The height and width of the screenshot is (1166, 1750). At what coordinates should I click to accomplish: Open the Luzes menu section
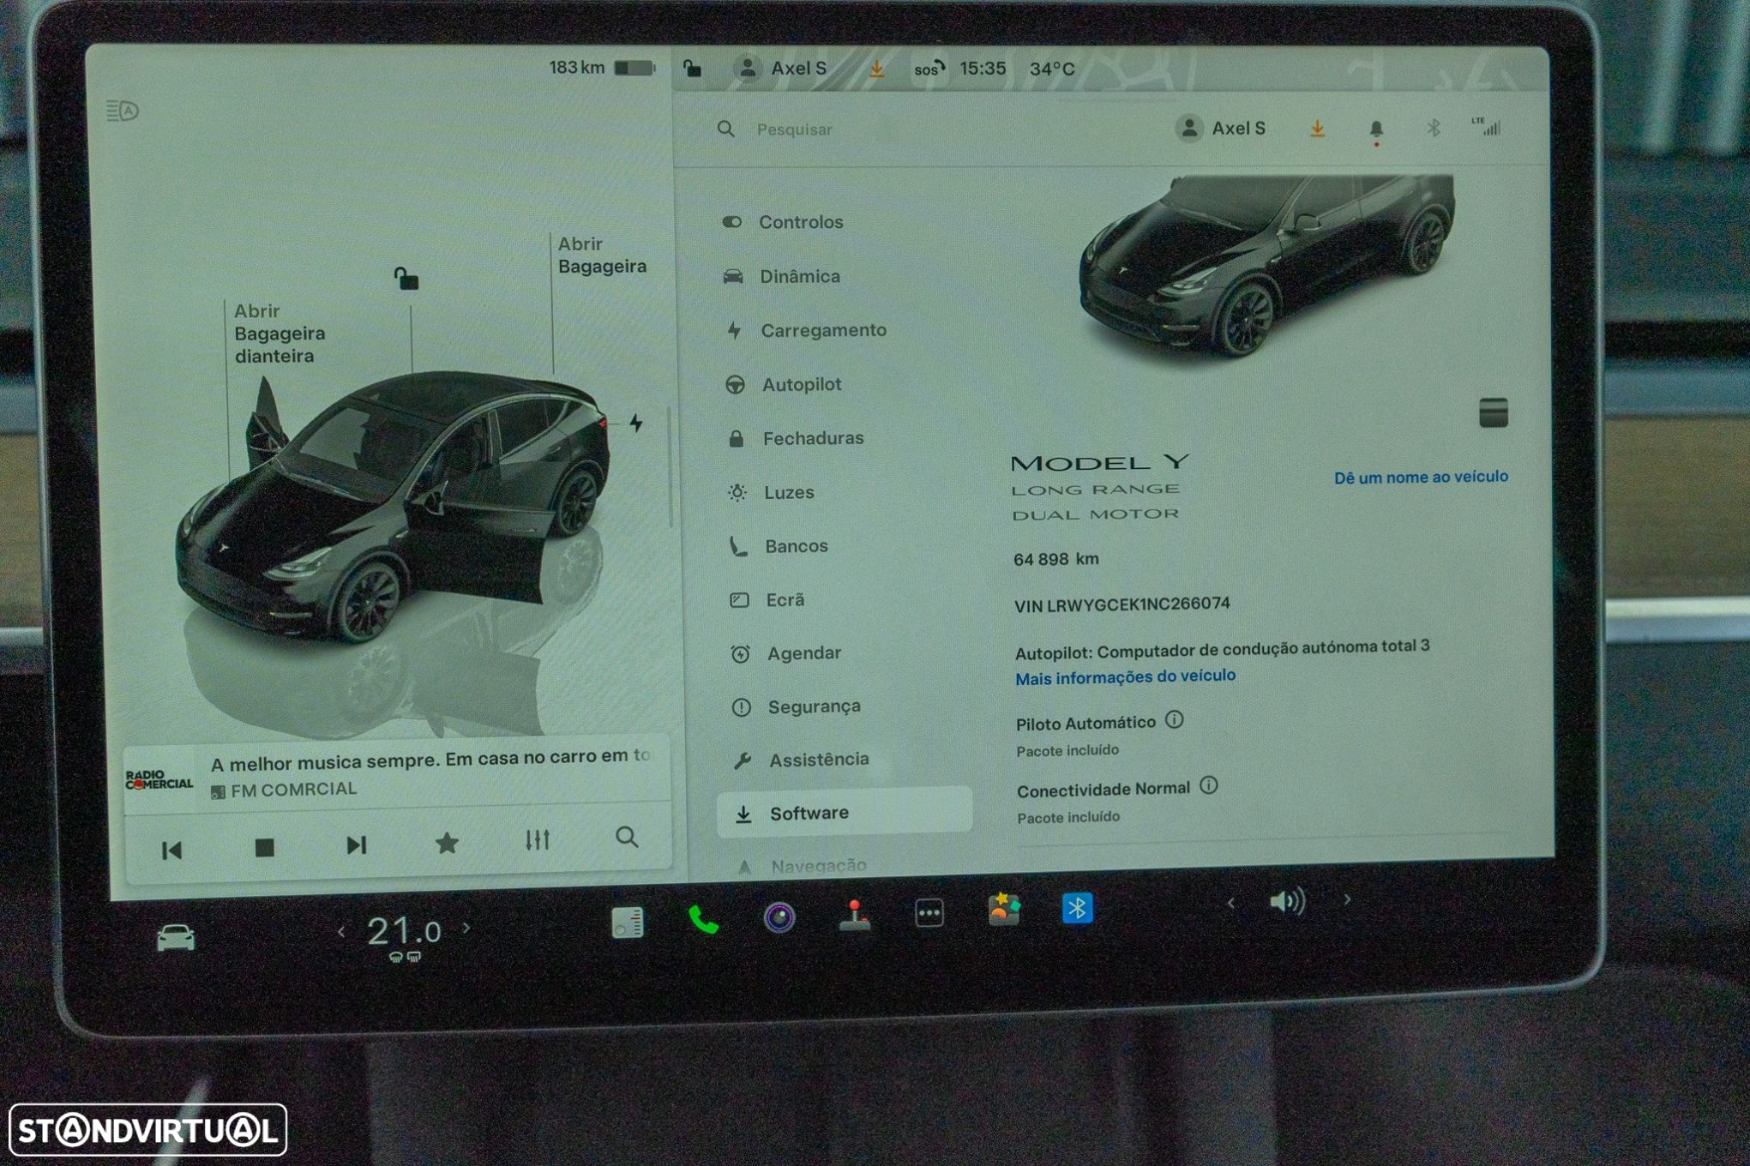[x=771, y=492]
